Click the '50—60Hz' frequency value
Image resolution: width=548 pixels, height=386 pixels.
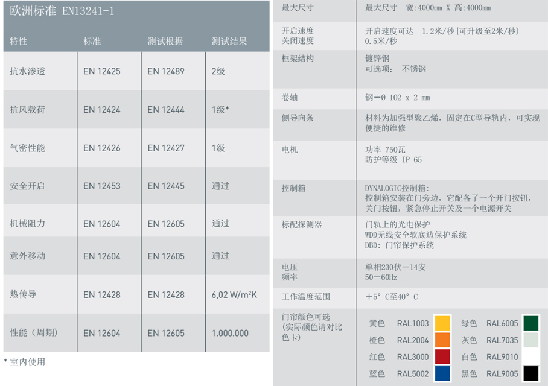381,277
